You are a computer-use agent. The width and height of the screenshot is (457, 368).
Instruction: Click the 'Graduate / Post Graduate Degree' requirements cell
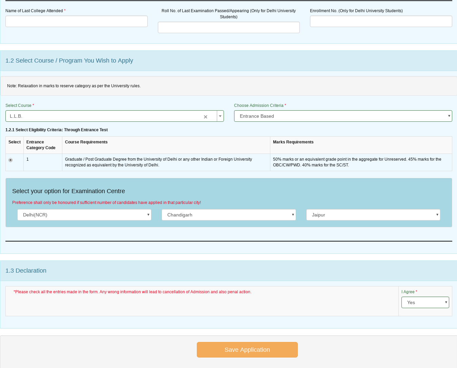[x=166, y=162]
